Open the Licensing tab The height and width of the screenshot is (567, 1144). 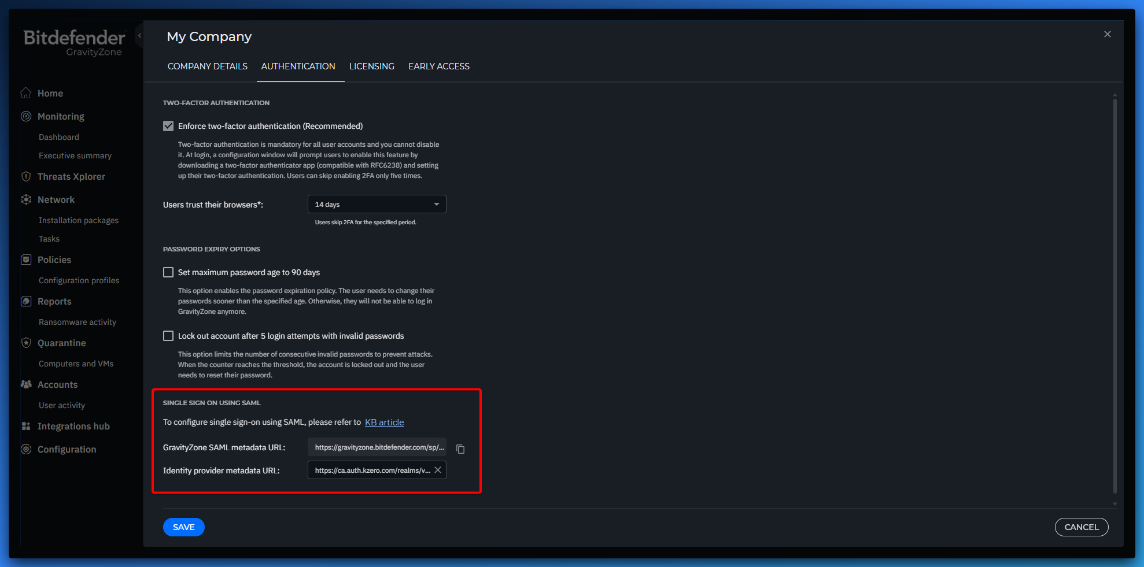click(x=371, y=66)
